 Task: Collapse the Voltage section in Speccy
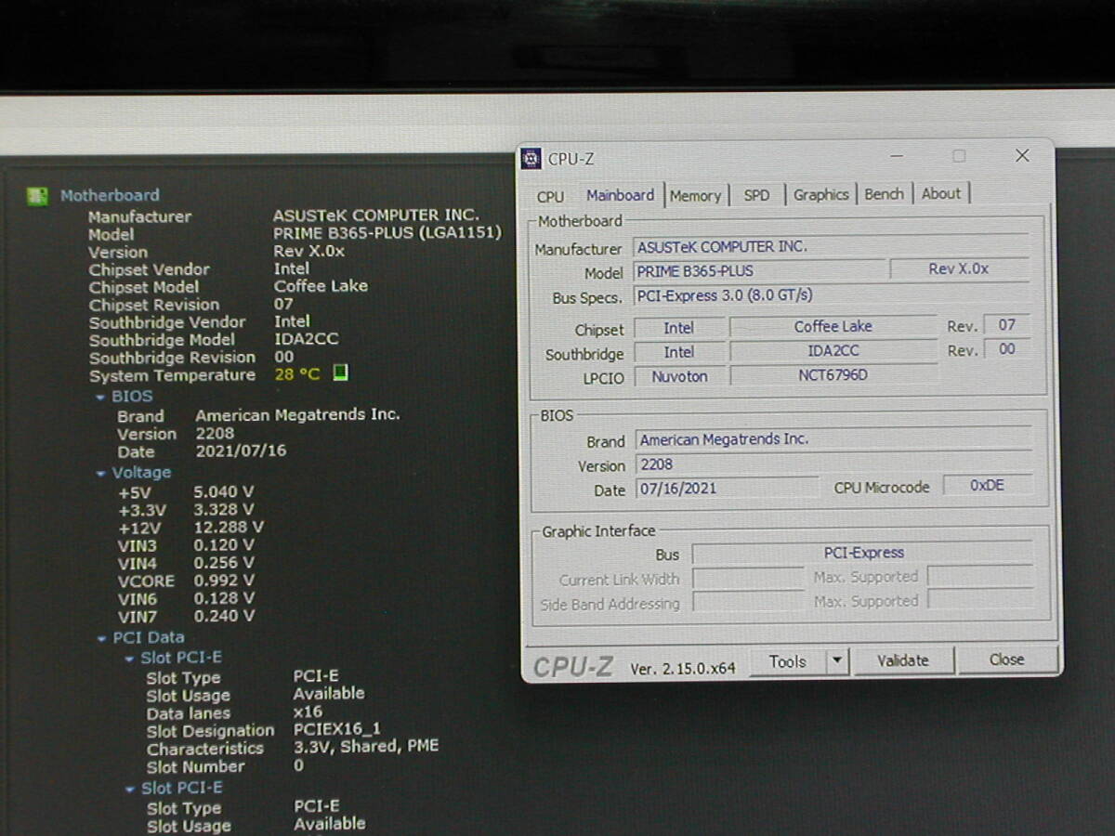[x=100, y=474]
